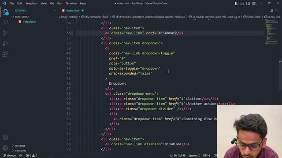
Task: Open the Selection menu
Action: [31, 4]
